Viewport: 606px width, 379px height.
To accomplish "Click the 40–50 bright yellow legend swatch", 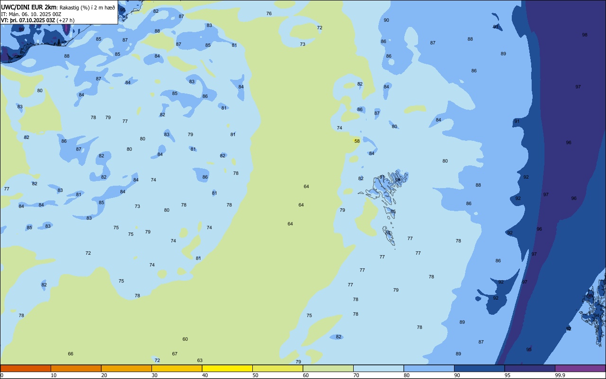I will coord(227,368).
